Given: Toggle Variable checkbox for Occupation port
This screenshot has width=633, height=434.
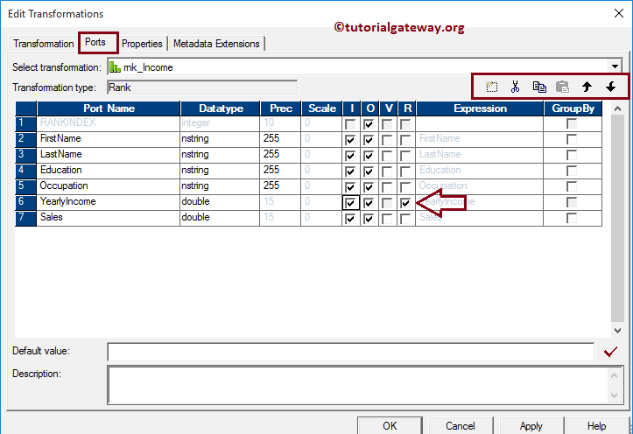Looking at the screenshot, I should click(x=387, y=187).
